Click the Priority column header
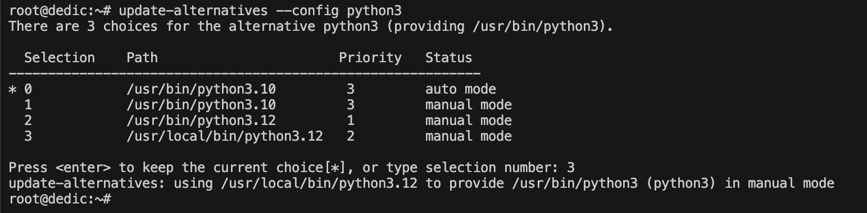Screen dimensions: 867x213 pos(370,58)
